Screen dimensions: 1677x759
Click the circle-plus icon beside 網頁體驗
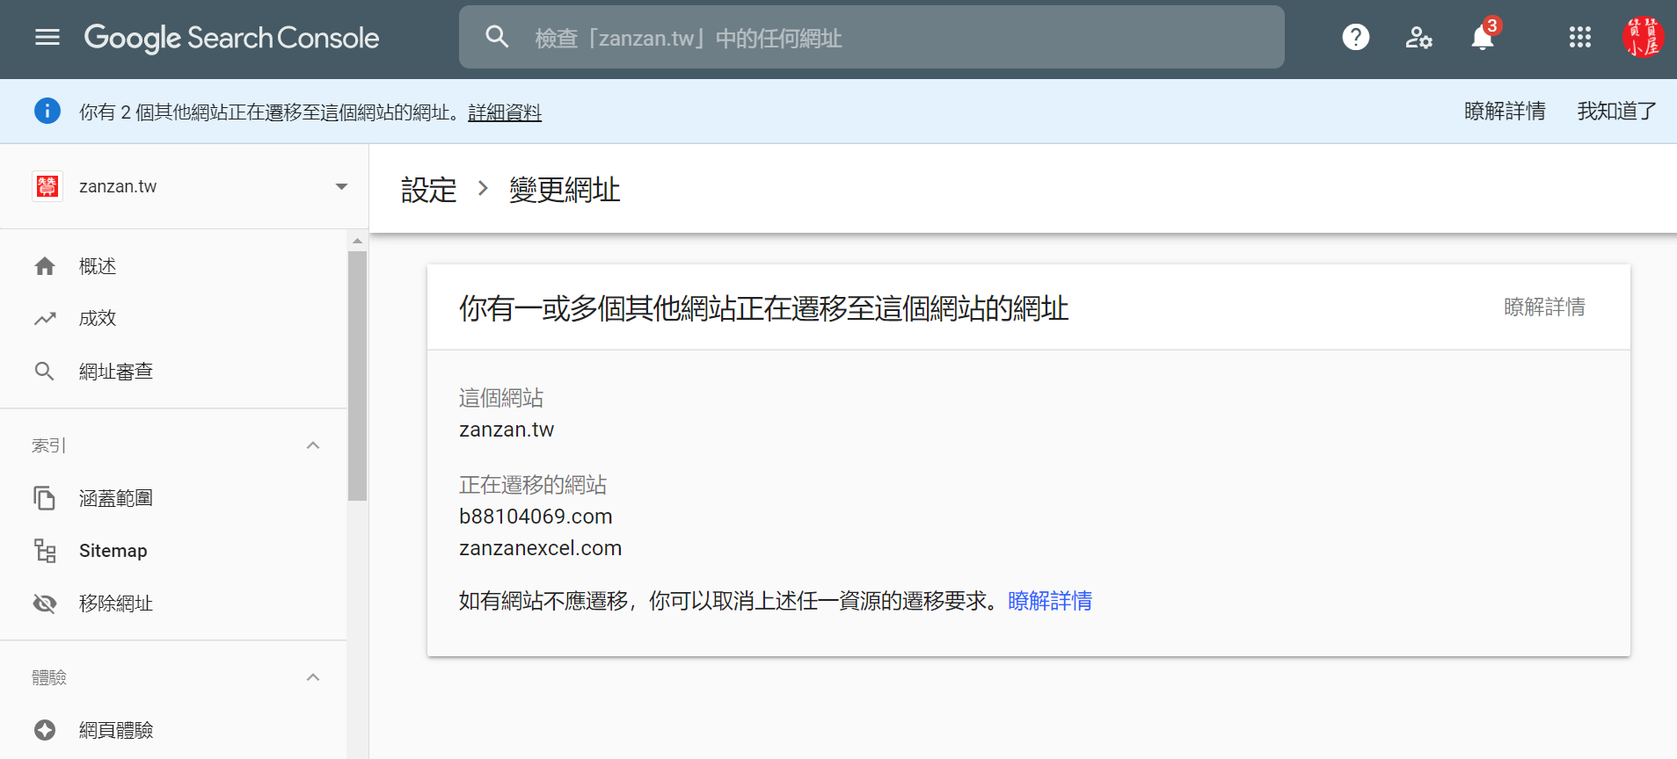point(45,730)
